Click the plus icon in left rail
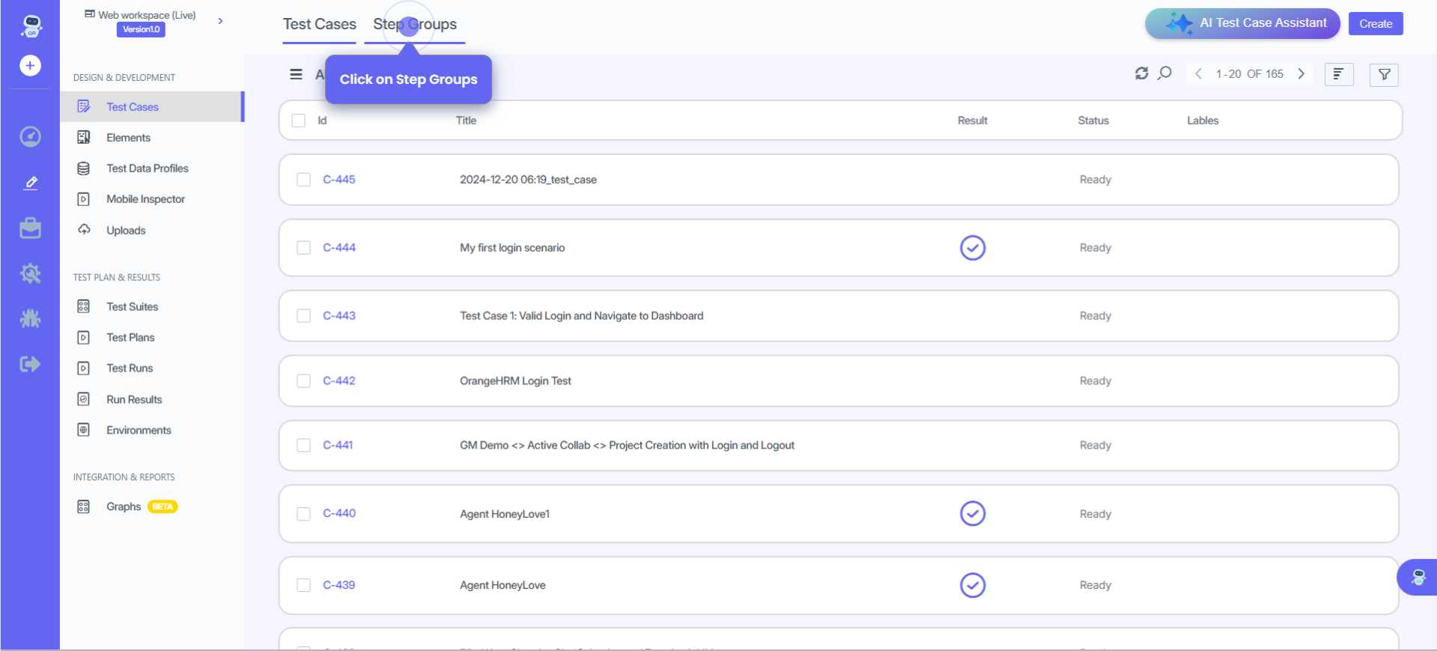This screenshot has width=1437, height=651. tap(30, 66)
